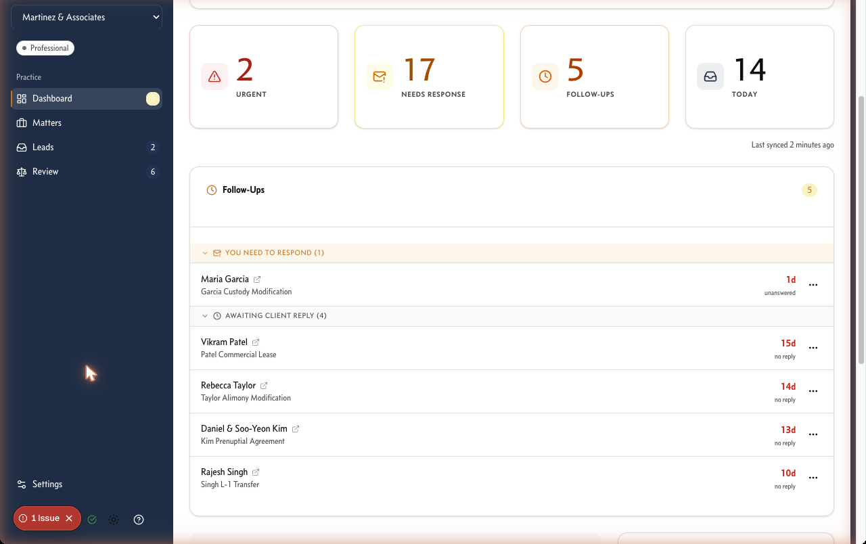Open external link icon beside Daniel & Soo-Yeon Kim

[x=296, y=429]
